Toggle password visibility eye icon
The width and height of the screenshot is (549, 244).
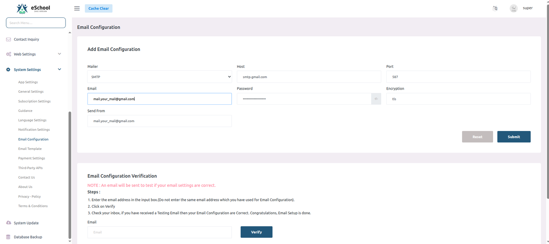376,99
